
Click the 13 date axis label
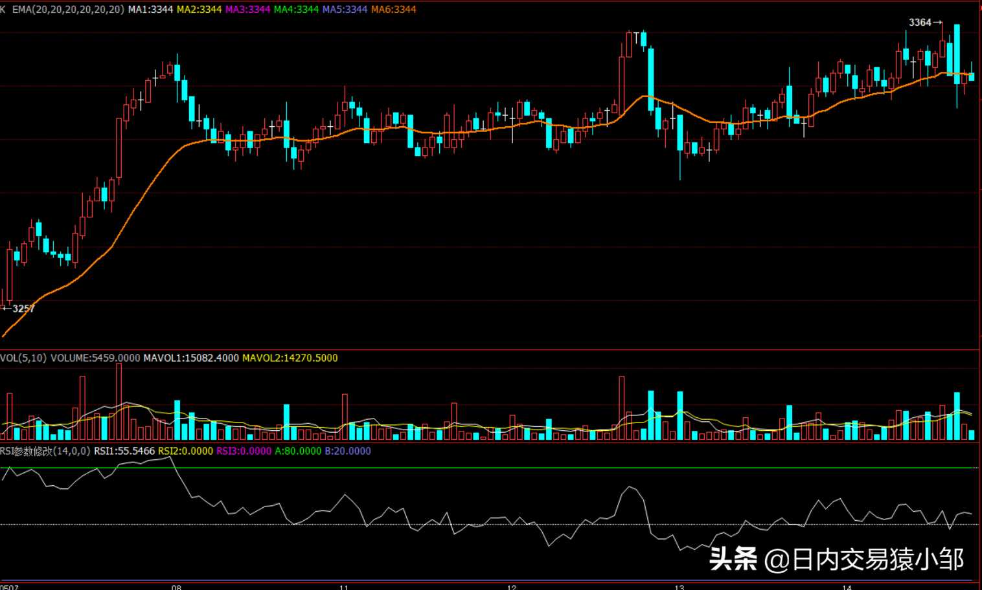coord(679,587)
